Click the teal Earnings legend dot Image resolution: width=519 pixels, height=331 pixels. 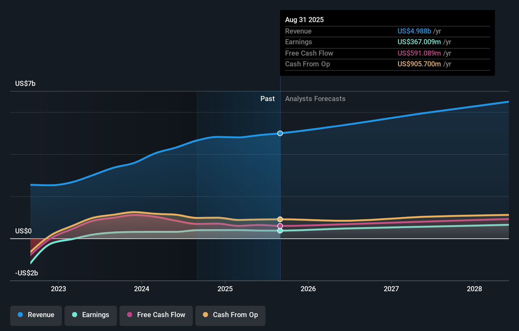click(74, 315)
